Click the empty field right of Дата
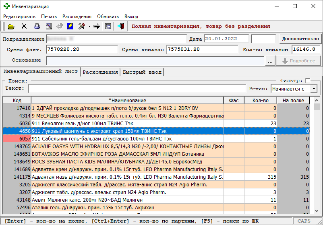 263,39
